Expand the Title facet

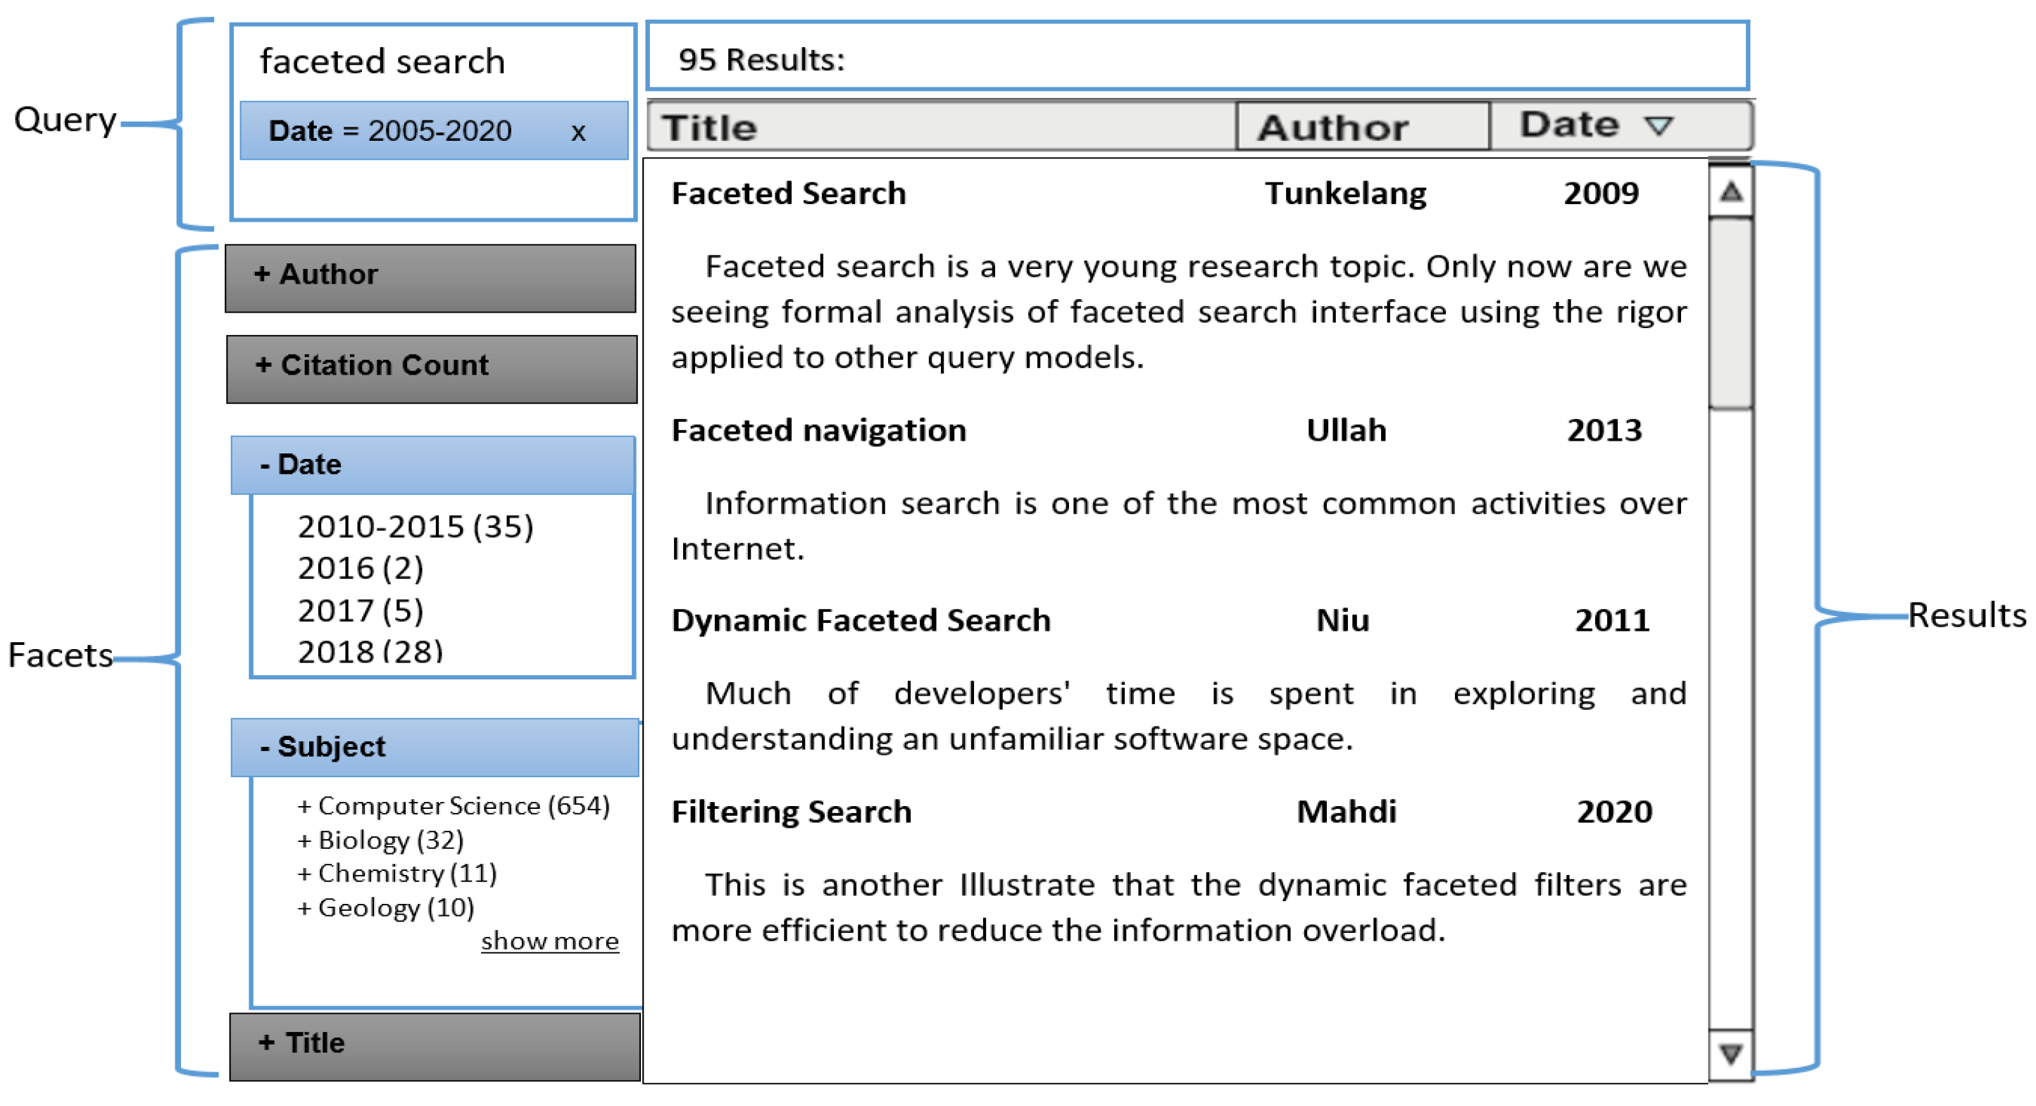pyautogui.click(x=435, y=1043)
